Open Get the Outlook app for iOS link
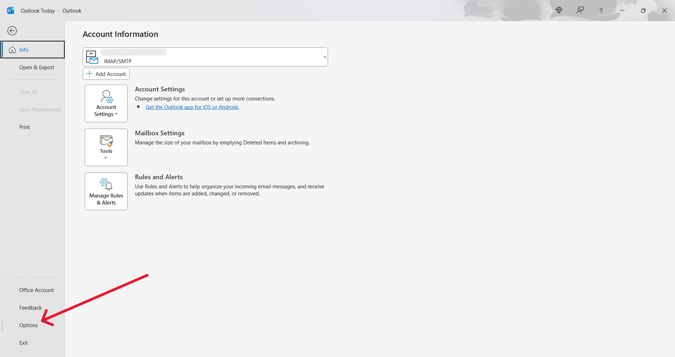 coord(192,107)
